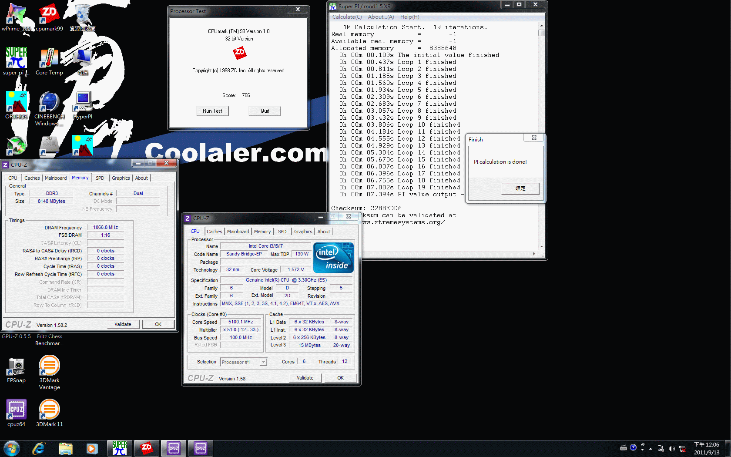Open the EPSnap desktop shortcut
The image size is (731, 457).
click(16, 370)
